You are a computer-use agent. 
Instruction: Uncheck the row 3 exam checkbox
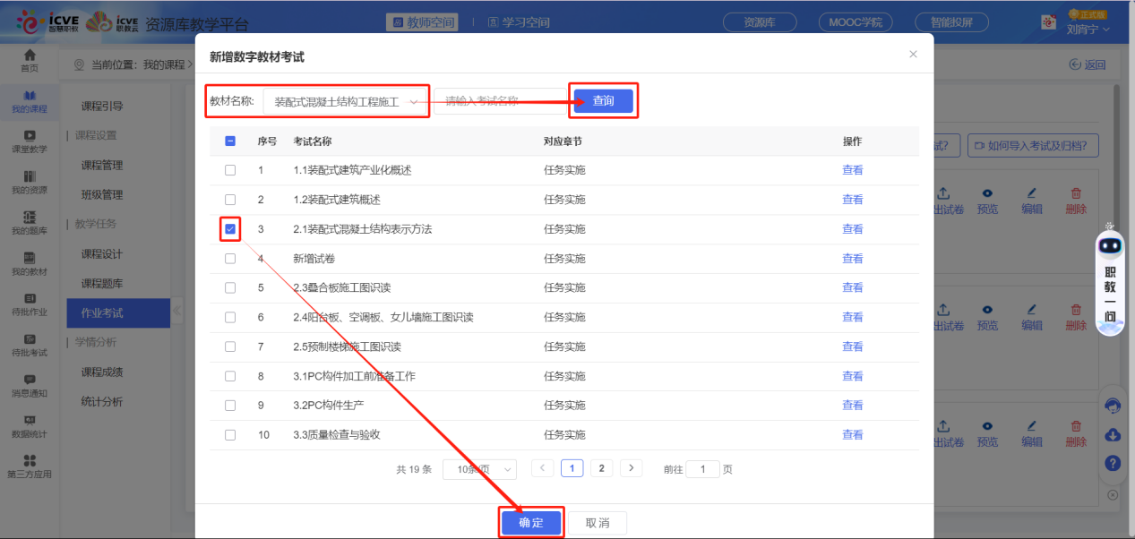[x=230, y=229]
